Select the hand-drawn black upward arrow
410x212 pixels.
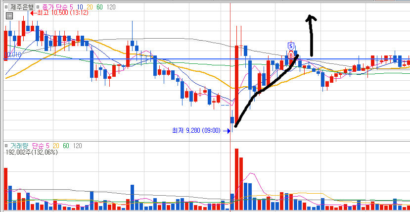click(311, 35)
